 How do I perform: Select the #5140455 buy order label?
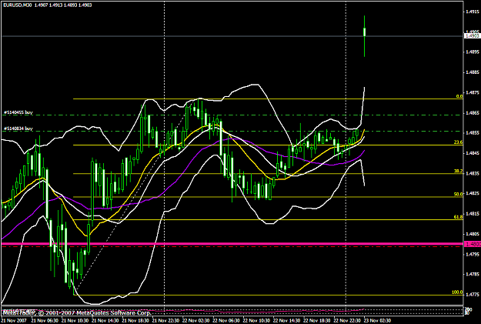click(18, 112)
